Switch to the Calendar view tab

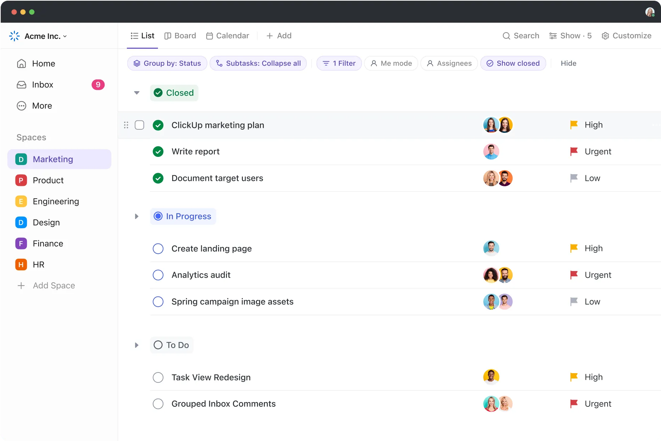[x=228, y=36]
